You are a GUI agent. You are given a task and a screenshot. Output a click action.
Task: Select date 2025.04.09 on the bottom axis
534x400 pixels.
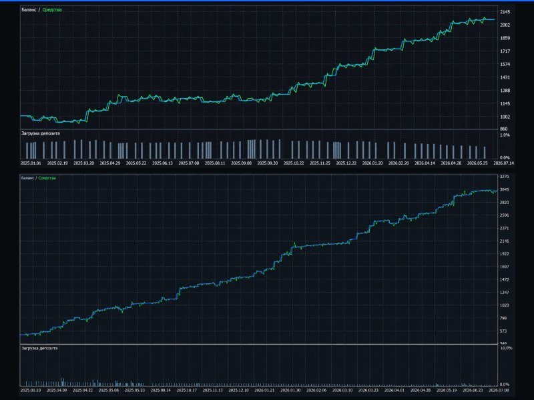[x=57, y=391]
